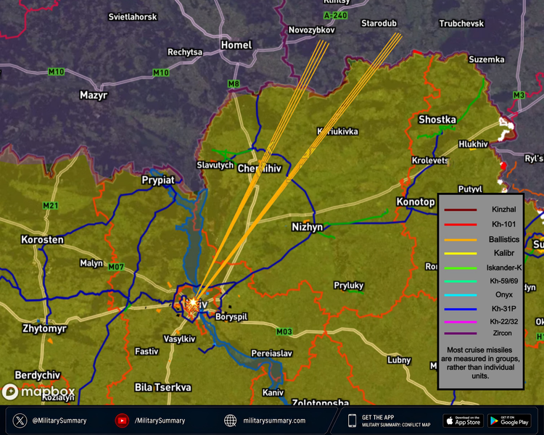Click the Onyx cyan legend line
Viewport: 544px width, 435px height.
pos(461,295)
